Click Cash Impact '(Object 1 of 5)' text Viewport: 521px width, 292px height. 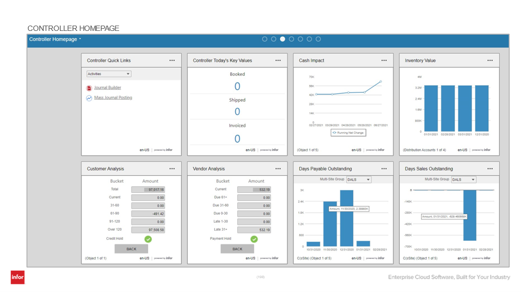(307, 150)
